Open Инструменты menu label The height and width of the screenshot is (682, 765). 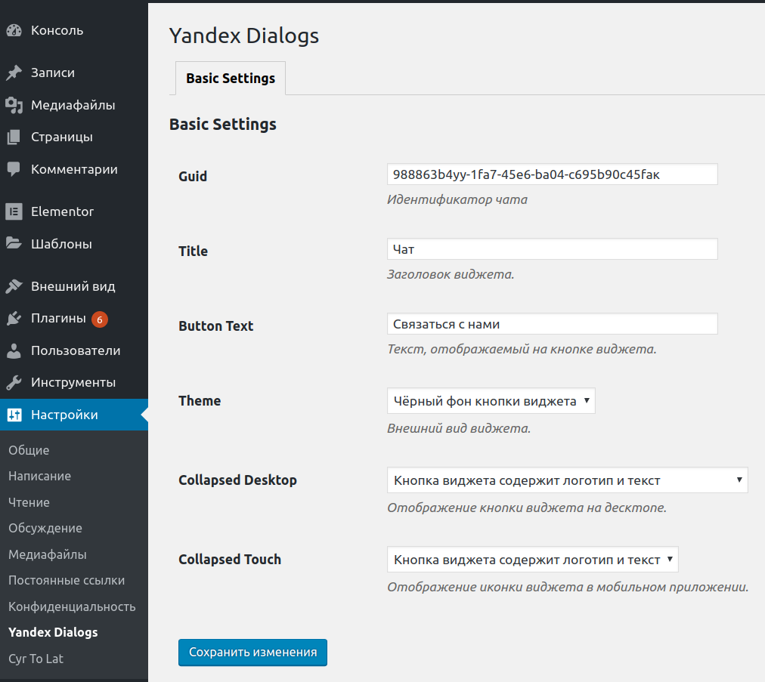(73, 383)
